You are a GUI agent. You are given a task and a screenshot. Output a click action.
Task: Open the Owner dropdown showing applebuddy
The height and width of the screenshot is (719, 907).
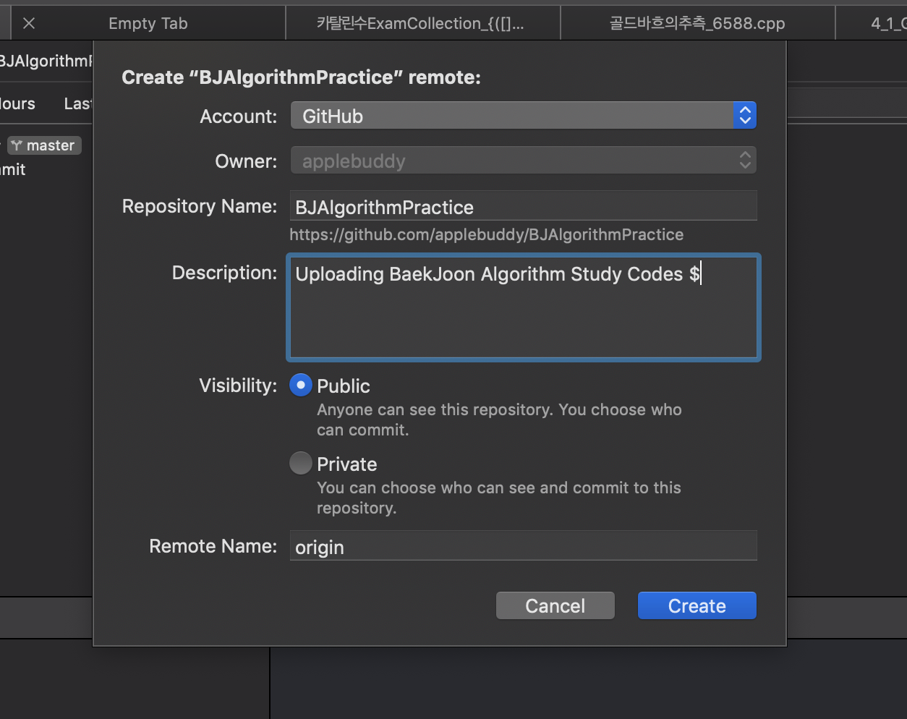click(x=523, y=161)
